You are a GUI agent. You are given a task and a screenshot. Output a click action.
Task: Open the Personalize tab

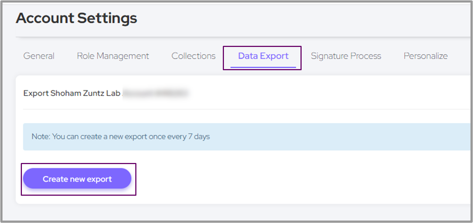[425, 56]
